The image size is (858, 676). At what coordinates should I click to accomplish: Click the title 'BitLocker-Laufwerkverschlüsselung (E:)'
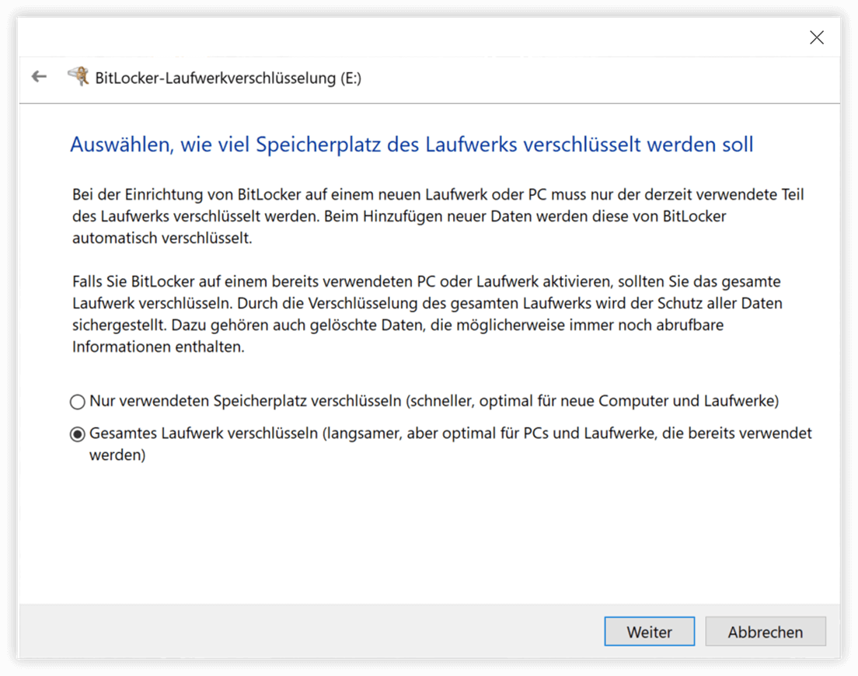[228, 78]
